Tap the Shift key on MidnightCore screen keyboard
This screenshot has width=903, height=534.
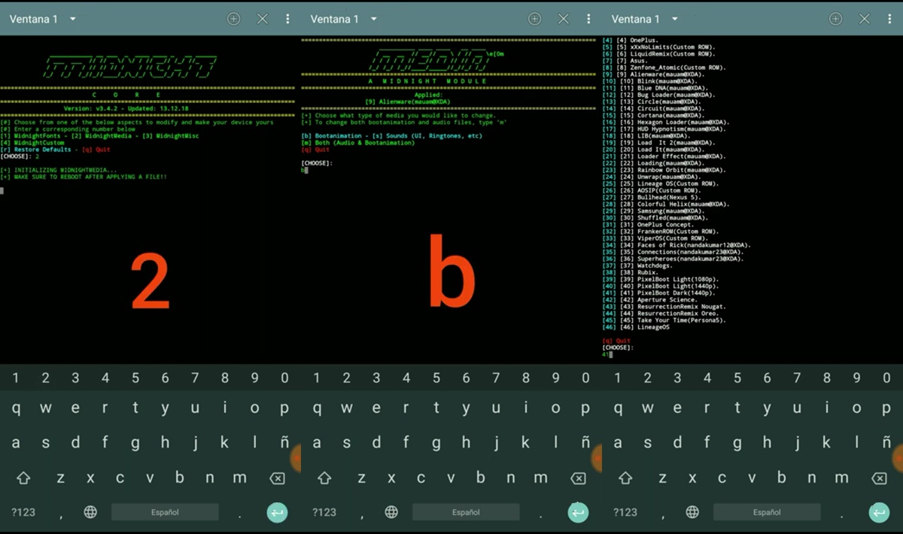23,478
